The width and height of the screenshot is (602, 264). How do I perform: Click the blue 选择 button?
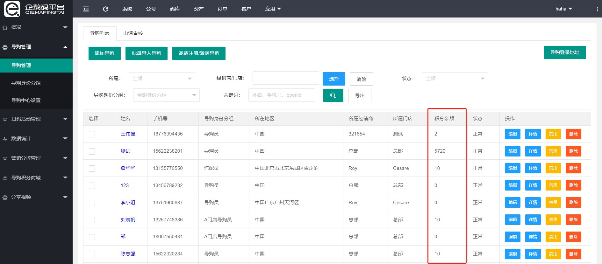point(334,79)
